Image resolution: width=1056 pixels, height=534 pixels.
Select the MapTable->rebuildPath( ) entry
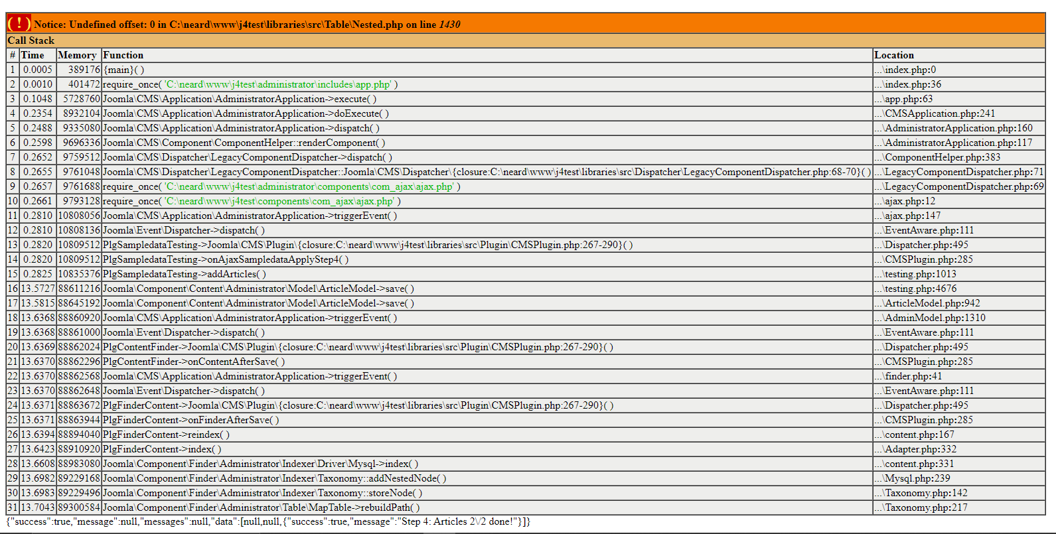[262, 507]
